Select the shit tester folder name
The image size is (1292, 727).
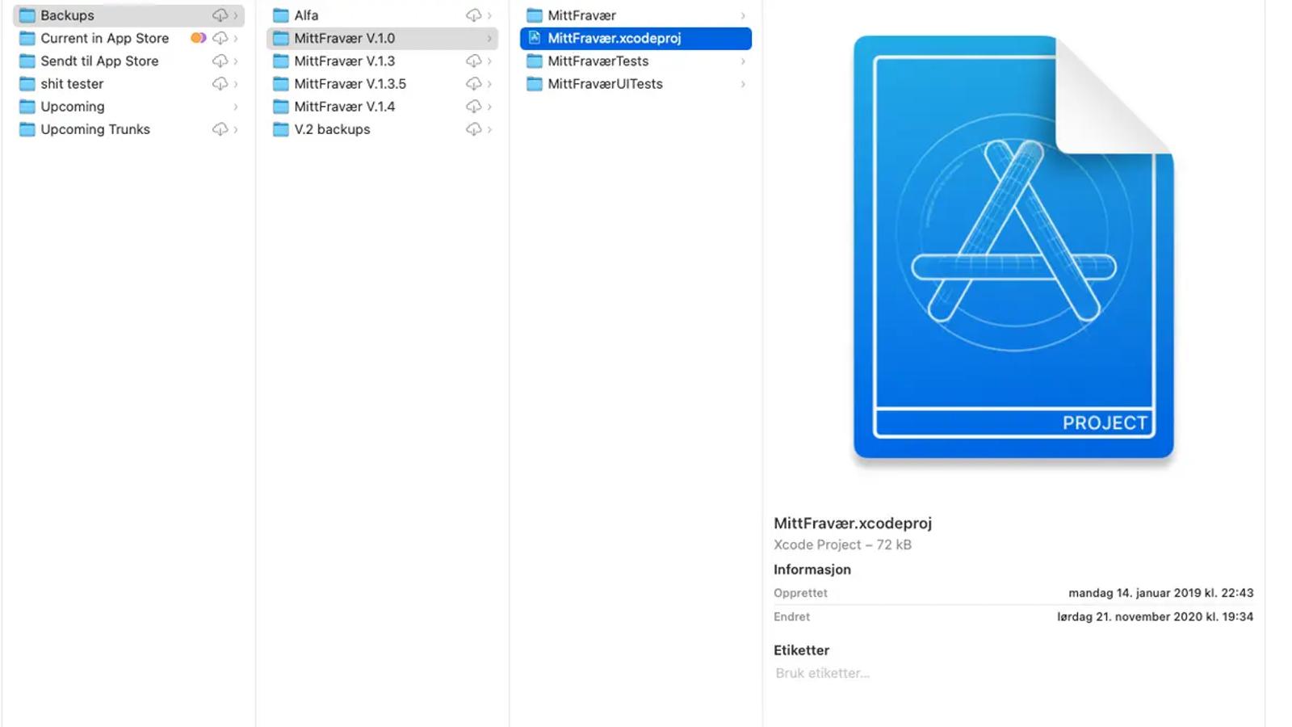(72, 83)
